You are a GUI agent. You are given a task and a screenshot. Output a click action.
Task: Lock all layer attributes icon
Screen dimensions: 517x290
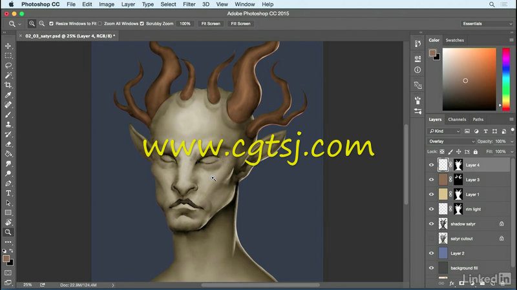[x=476, y=151]
